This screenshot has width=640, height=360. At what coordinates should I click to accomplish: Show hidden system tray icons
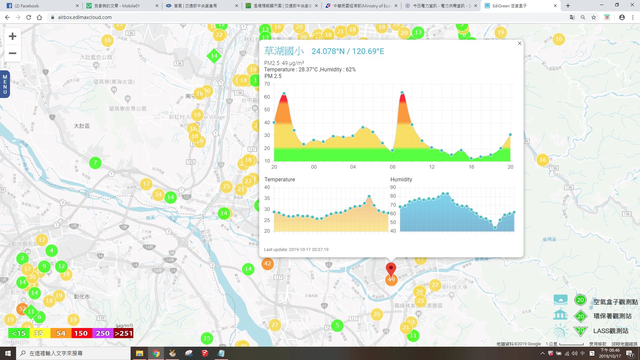(542, 353)
